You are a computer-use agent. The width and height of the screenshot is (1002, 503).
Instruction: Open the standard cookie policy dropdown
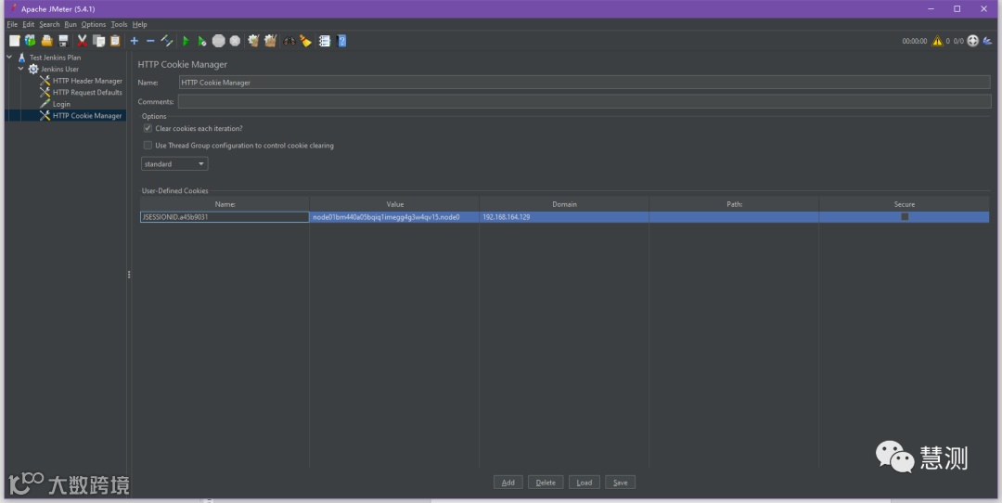[174, 164]
